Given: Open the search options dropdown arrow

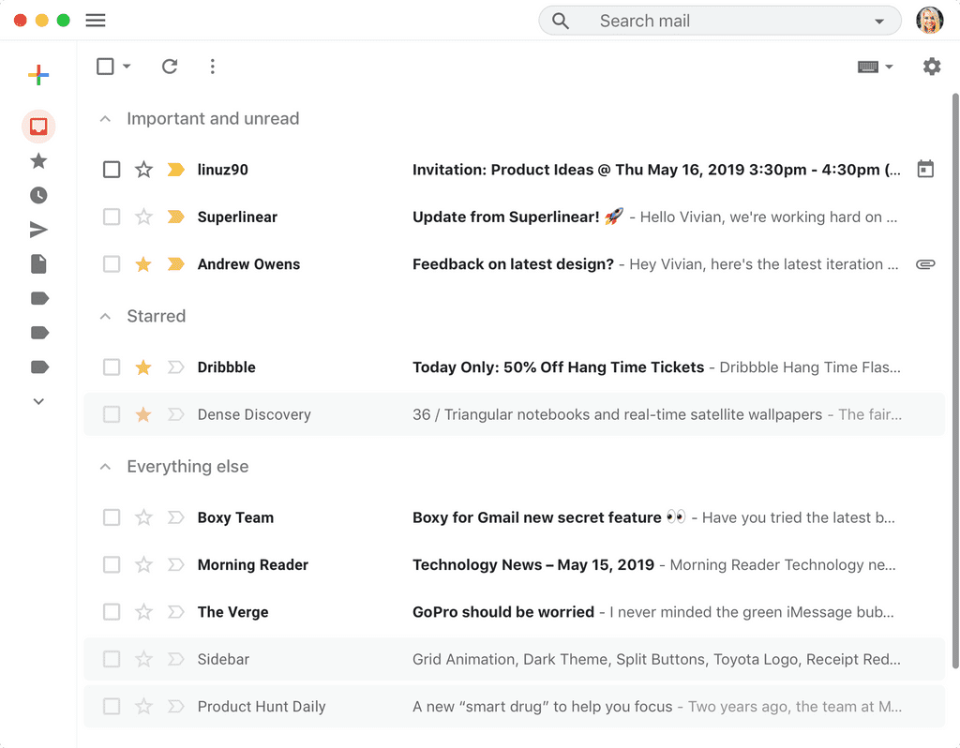Looking at the screenshot, I should [879, 21].
